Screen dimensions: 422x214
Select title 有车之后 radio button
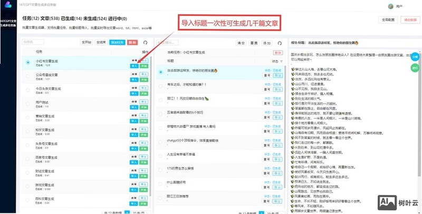pos(161,86)
